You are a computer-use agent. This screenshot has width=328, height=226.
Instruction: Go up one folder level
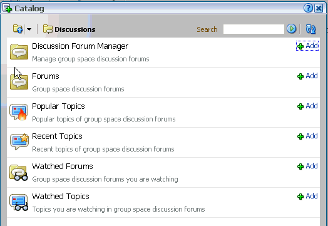click(18, 29)
